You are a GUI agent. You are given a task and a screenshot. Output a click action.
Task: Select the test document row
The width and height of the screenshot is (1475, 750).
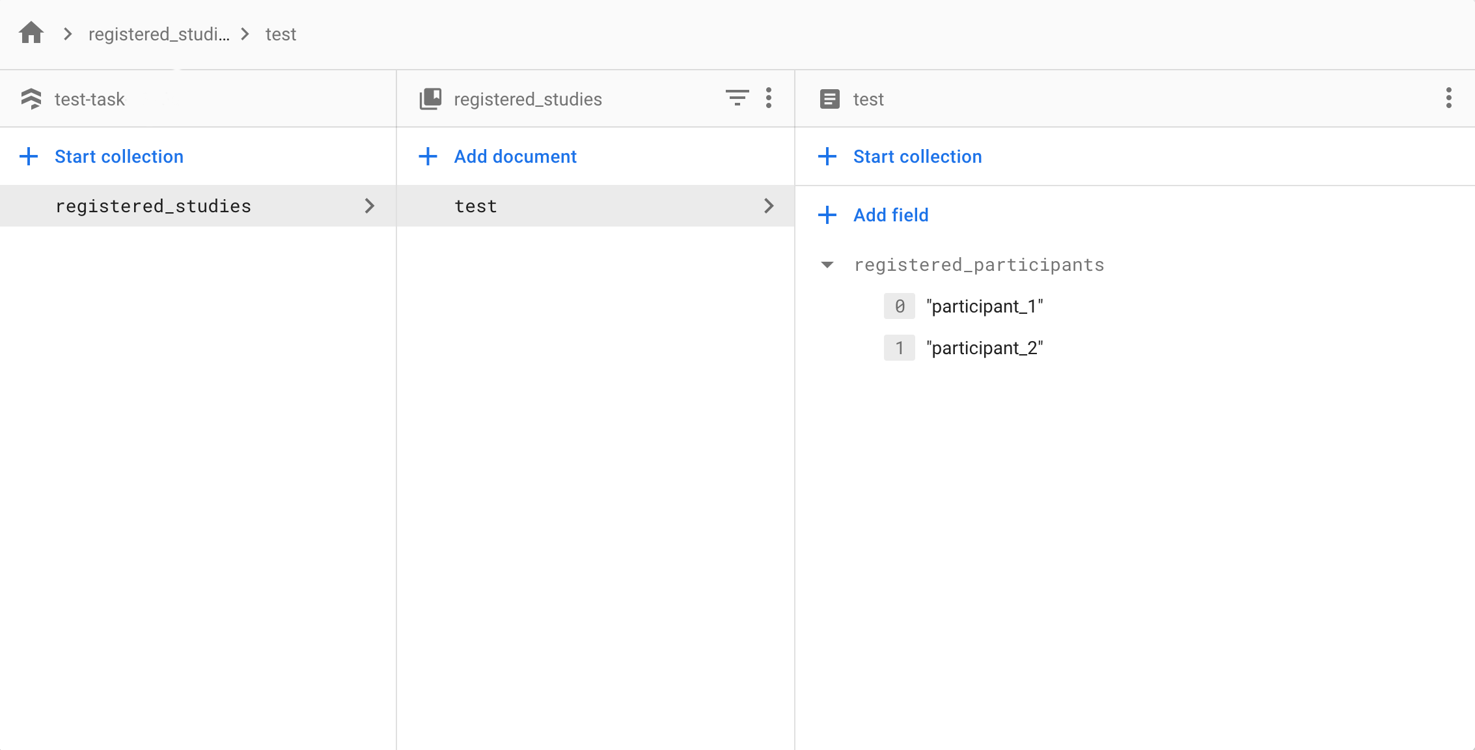[x=596, y=206]
